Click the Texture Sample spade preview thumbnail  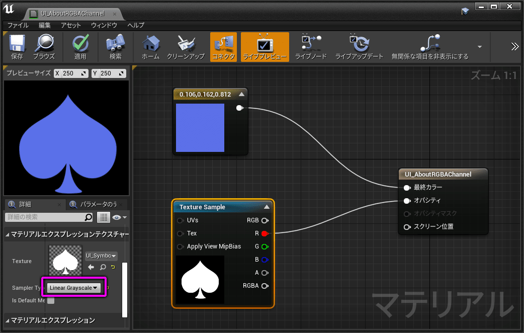200,280
